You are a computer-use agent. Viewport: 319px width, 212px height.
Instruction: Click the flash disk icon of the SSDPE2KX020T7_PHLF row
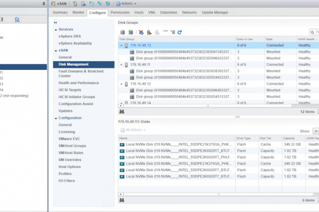point(122,158)
